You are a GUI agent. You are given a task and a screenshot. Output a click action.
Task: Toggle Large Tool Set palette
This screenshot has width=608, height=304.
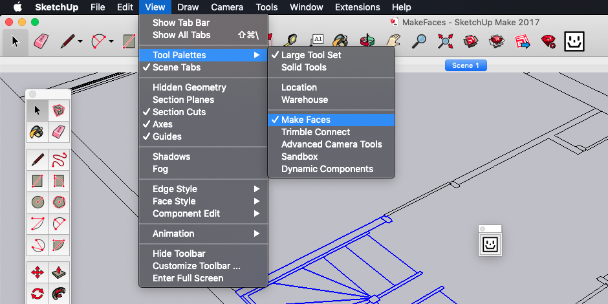point(331,55)
